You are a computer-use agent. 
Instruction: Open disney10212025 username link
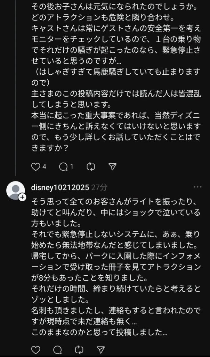pyautogui.click(x=60, y=187)
